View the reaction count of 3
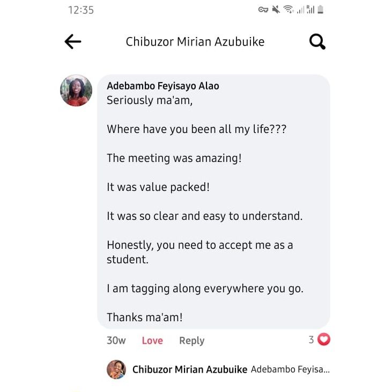The image size is (392, 392). coord(311,339)
